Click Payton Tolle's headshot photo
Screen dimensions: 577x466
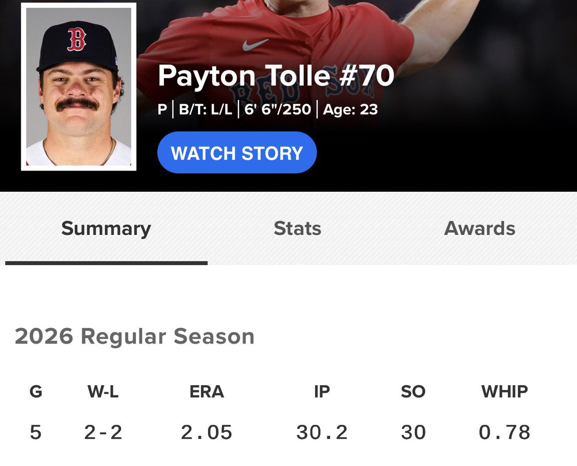(x=79, y=87)
